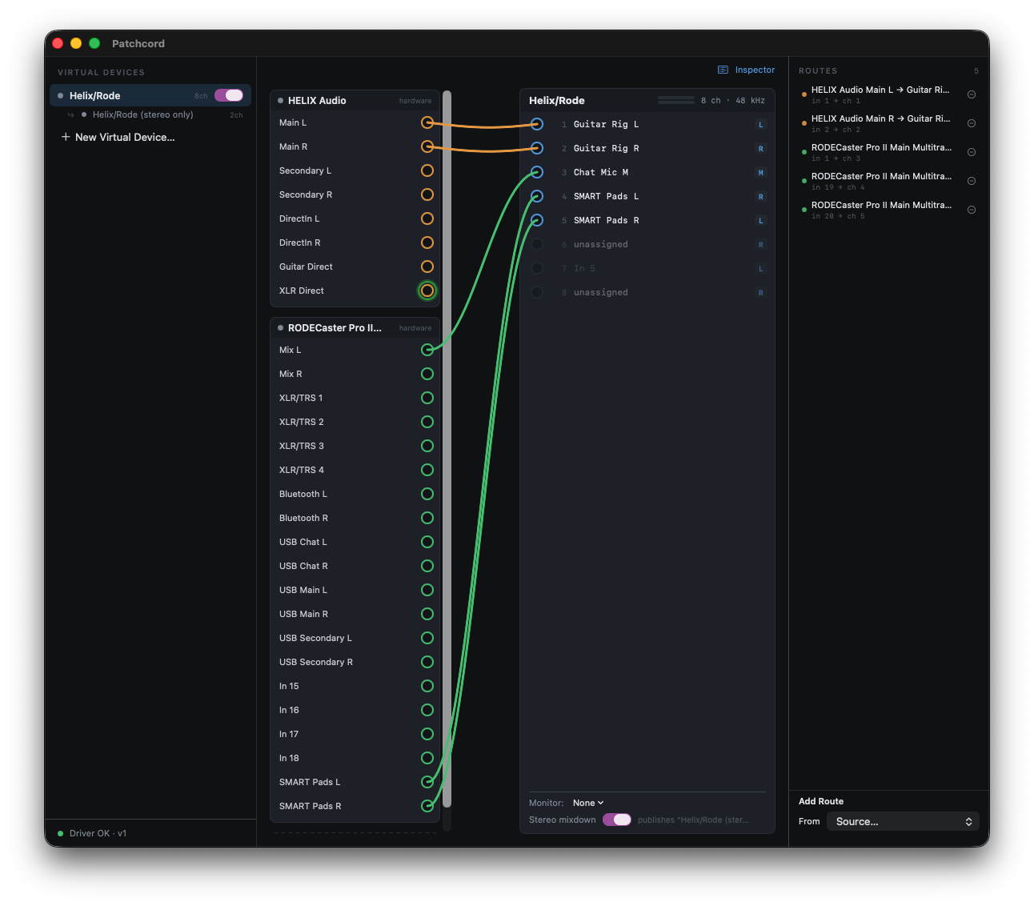The width and height of the screenshot is (1034, 906).
Task: Toggle the Stereo mixdown switch
Action: (617, 820)
